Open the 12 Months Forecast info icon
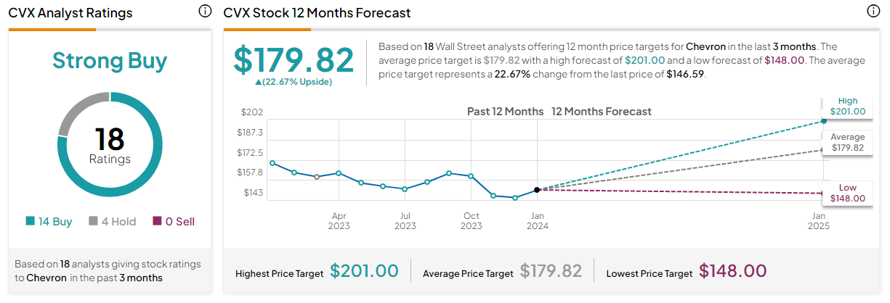The height and width of the screenshot is (303, 890). tap(873, 12)
